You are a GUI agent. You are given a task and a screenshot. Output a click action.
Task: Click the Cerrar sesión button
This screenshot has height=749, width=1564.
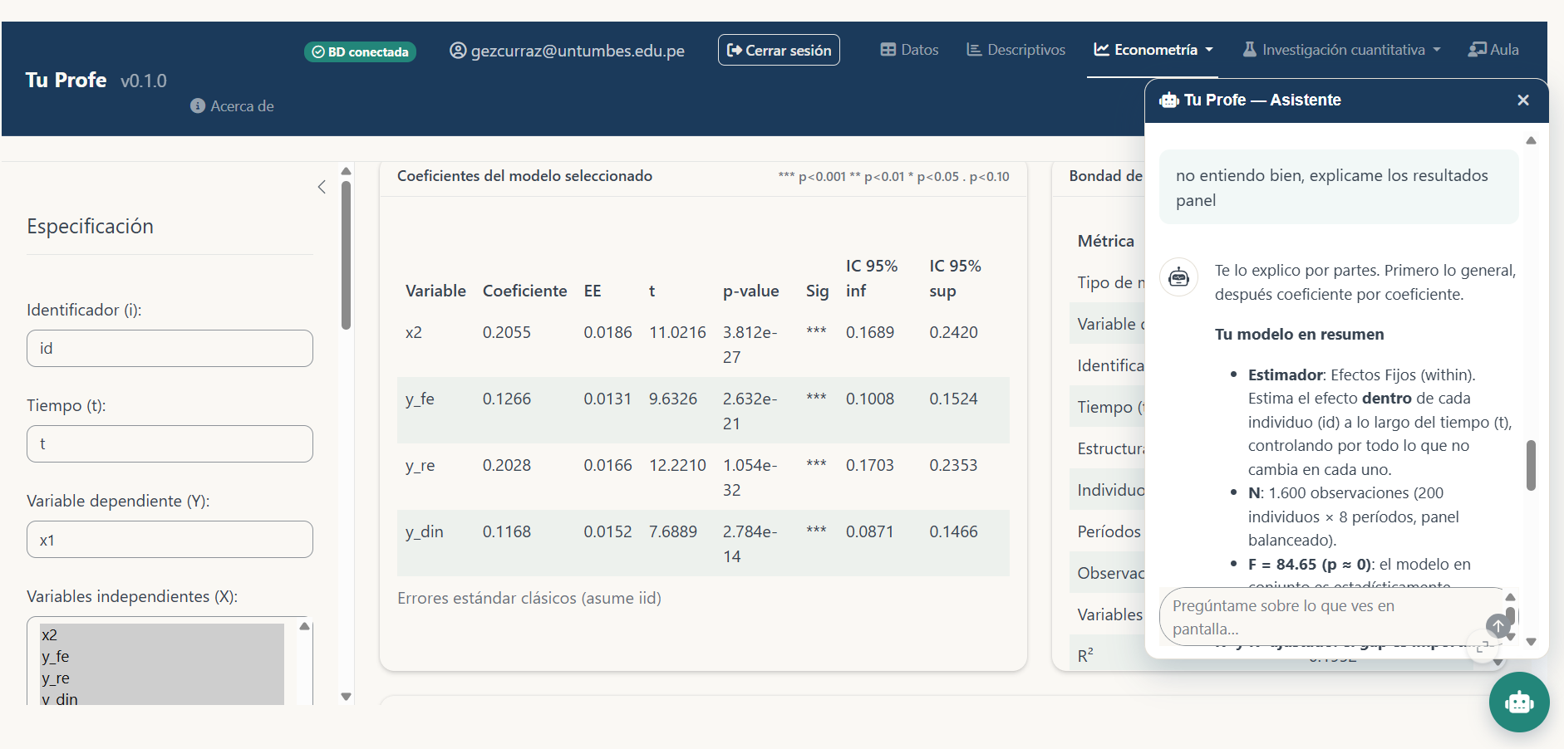pos(779,50)
